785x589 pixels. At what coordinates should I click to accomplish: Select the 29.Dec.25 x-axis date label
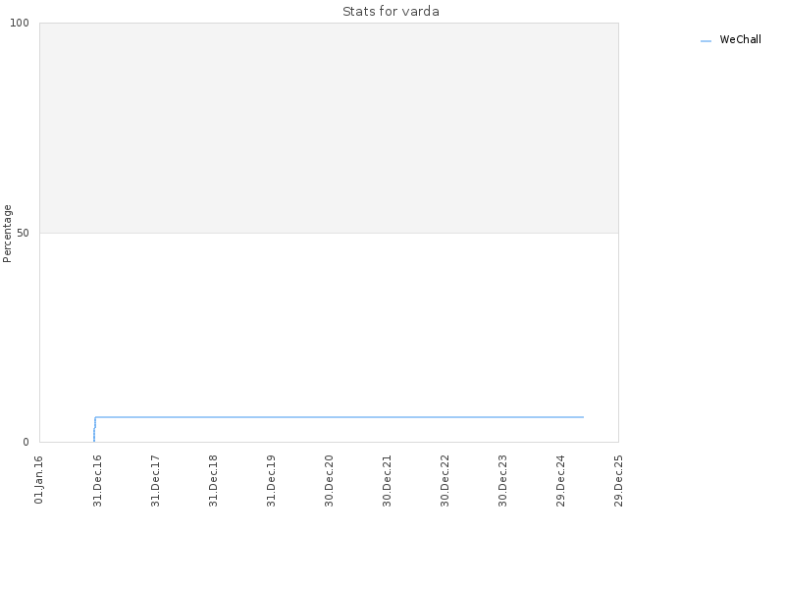[x=619, y=480]
